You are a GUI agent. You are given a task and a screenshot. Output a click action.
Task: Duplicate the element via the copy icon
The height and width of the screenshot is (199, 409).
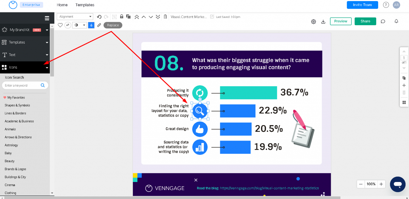[x=128, y=16]
